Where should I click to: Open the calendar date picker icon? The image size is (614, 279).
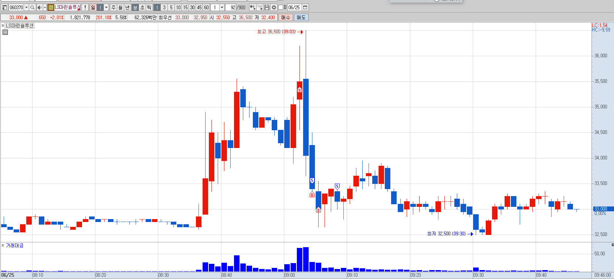pyautogui.click(x=305, y=7)
